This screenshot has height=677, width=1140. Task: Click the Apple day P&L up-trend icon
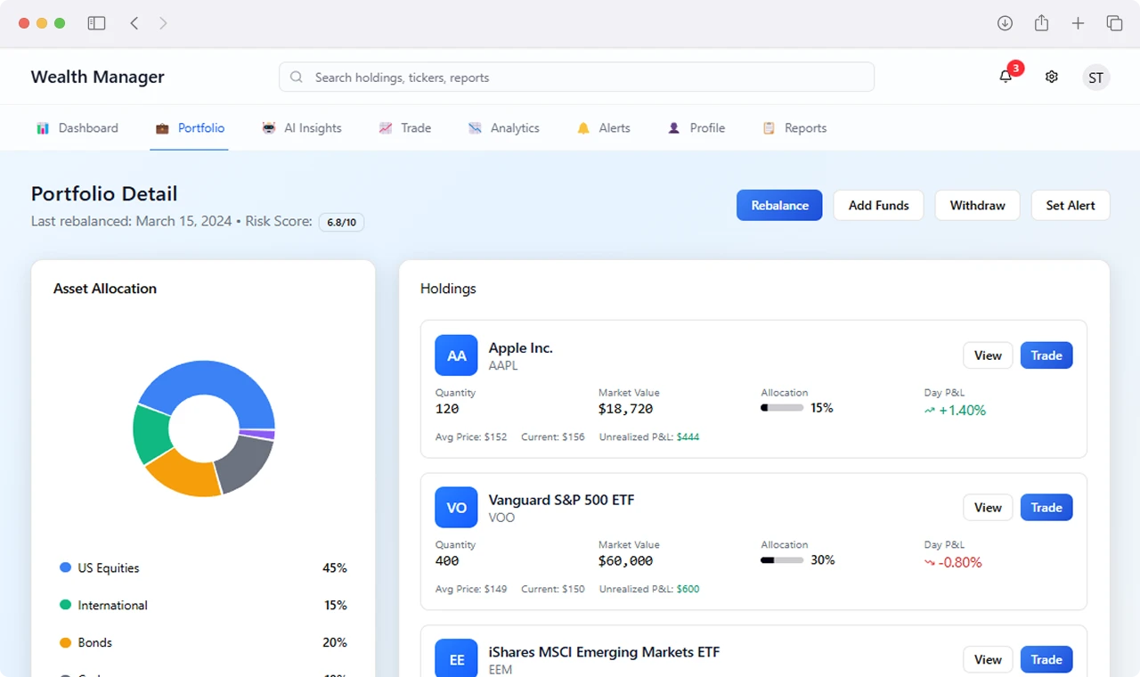pyautogui.click(x=930, y=411)
